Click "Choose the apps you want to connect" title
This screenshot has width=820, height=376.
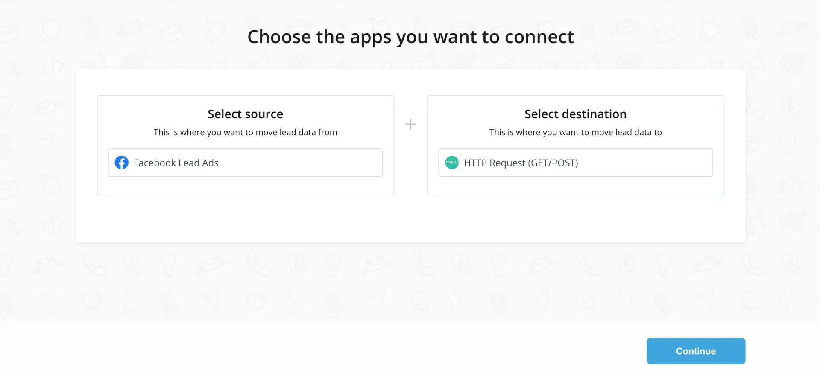pos(410,37)
